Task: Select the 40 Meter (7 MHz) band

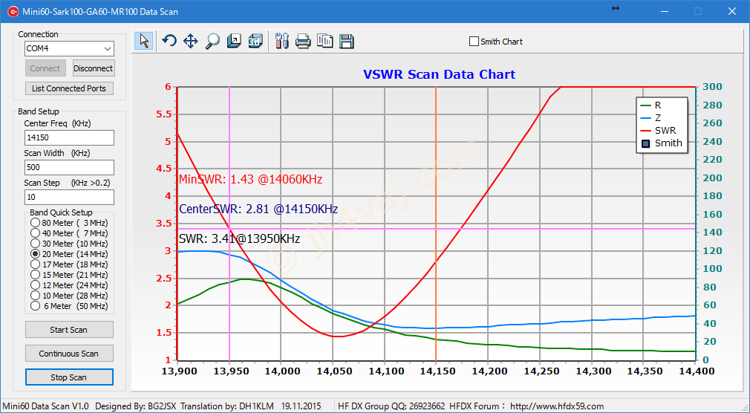Action: point(36,233)
